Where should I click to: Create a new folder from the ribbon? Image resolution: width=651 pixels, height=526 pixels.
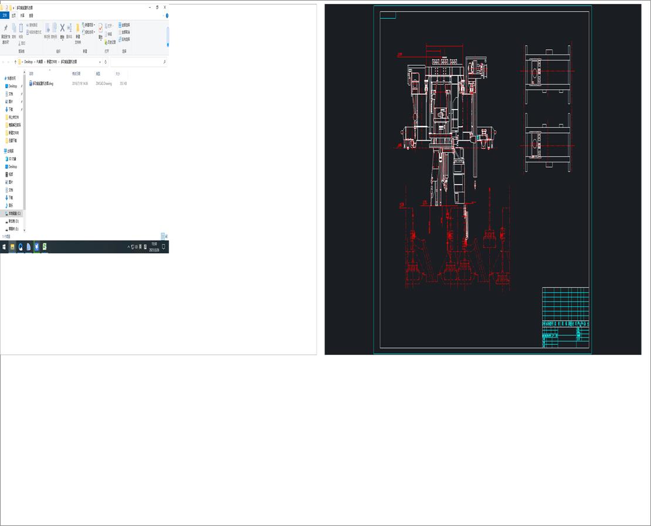[x=77, y=33]
